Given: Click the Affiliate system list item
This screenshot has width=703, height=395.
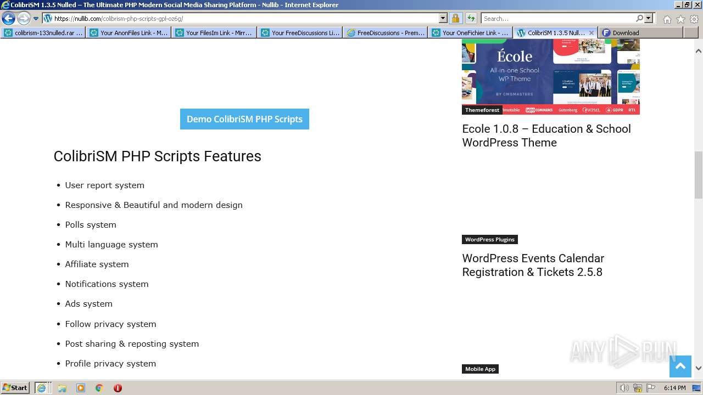Looking at the screenshot, I should [97, 264].
